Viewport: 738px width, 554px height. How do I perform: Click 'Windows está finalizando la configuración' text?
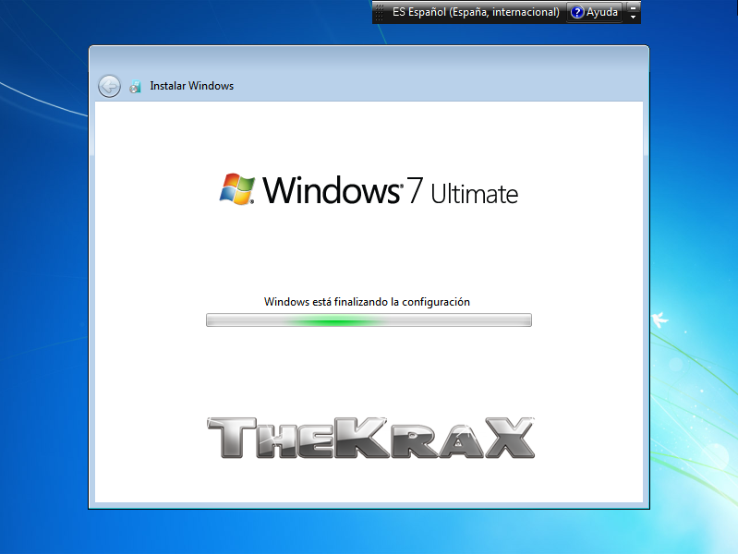(367, 302)
